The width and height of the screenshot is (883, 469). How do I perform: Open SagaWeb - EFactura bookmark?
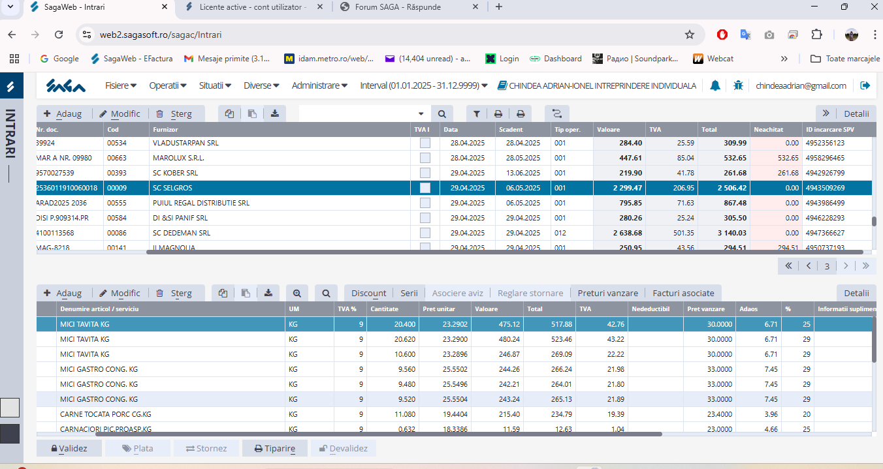(x=132, y=58)
